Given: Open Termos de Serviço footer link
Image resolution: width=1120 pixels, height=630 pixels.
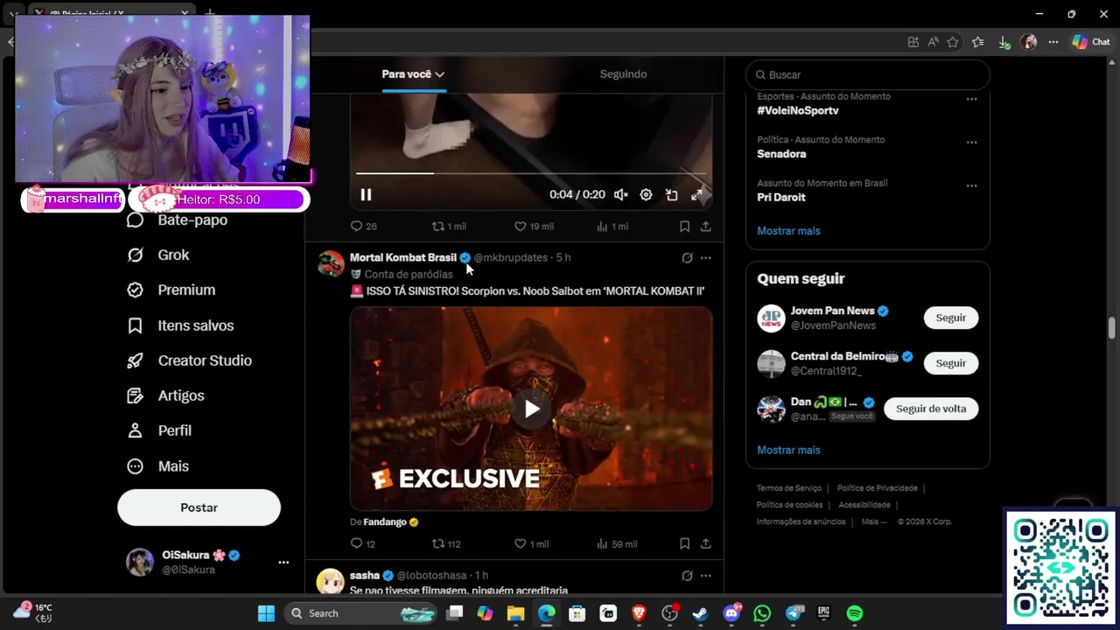Looking at the screenshot, I should click(788, 488).
